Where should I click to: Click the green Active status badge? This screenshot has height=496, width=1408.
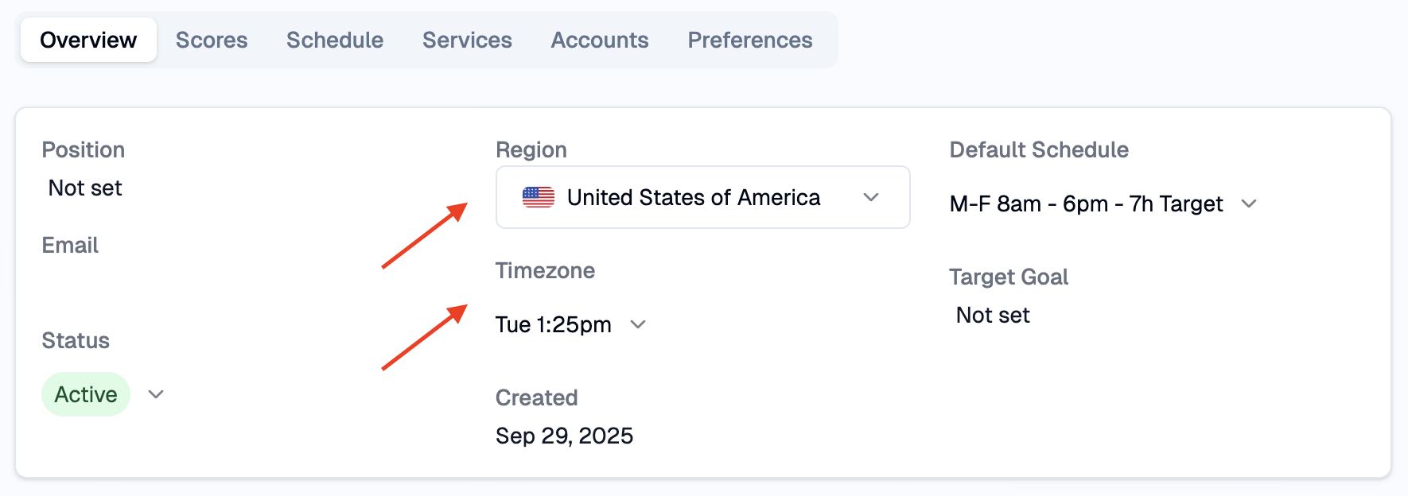86,394
